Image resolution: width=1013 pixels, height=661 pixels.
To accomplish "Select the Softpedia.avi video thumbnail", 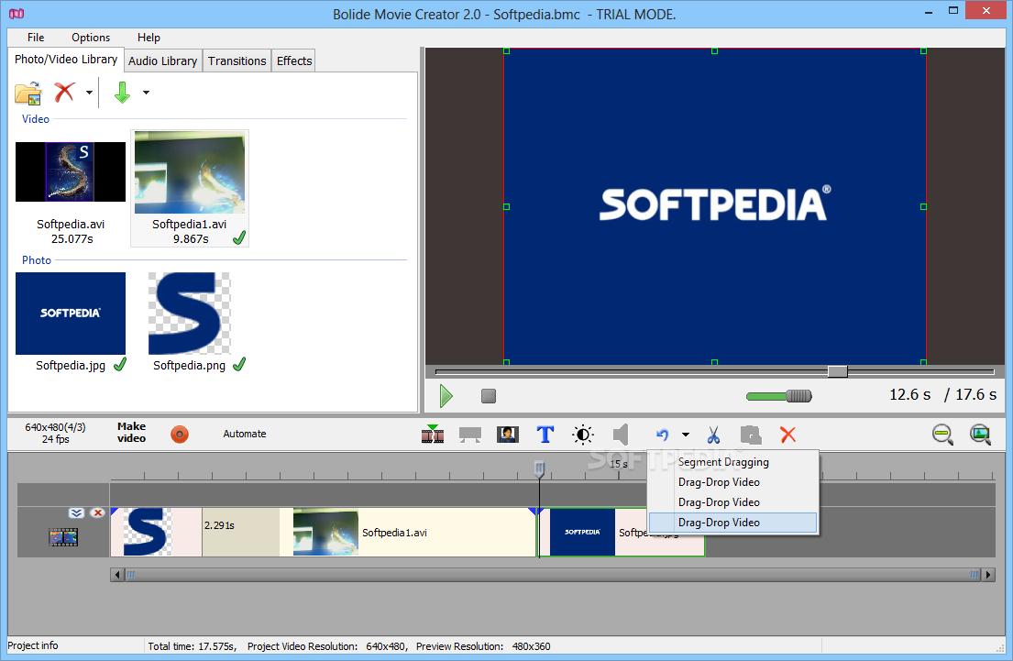I will click(71, 171).
